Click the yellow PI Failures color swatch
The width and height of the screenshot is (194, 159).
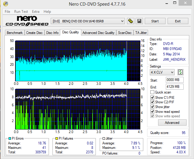coord(57,138)
